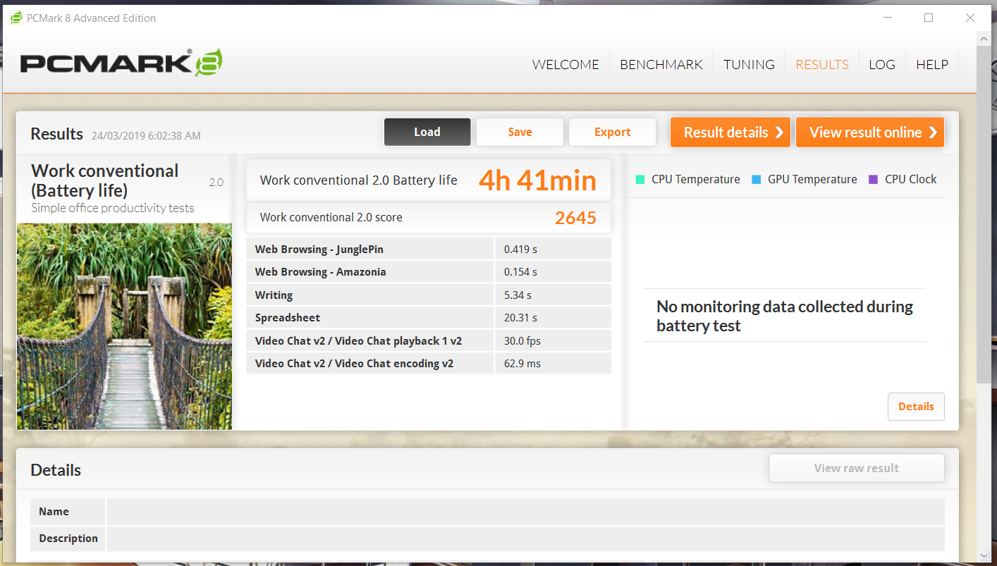Click the Work conventional (Battery life) heading
This screenshot has height=566, width=997.
click(105, 180)
